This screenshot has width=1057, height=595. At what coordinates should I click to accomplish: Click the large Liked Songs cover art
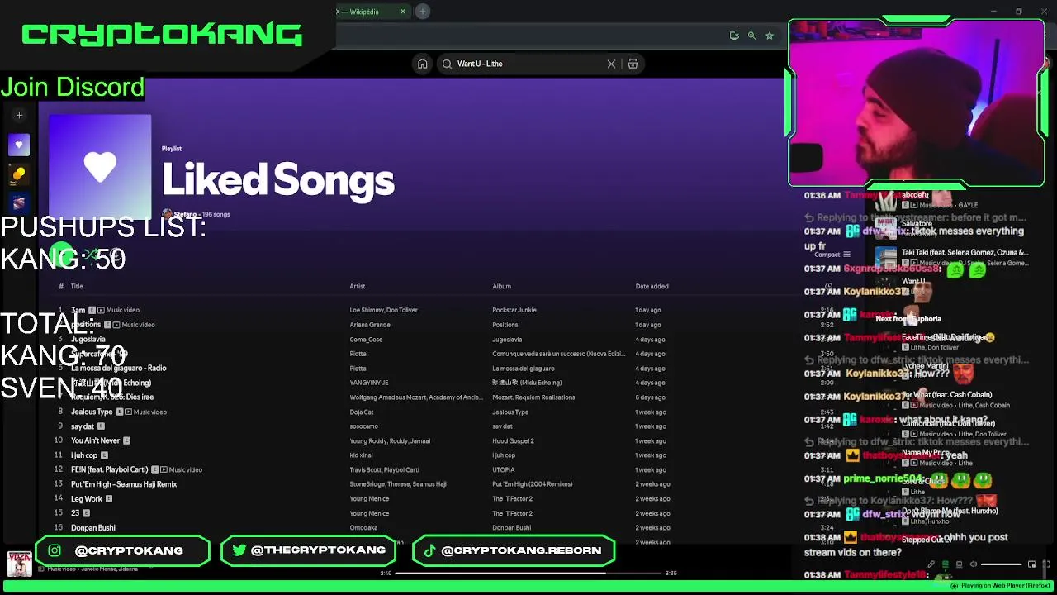click(x=100, y=165)
